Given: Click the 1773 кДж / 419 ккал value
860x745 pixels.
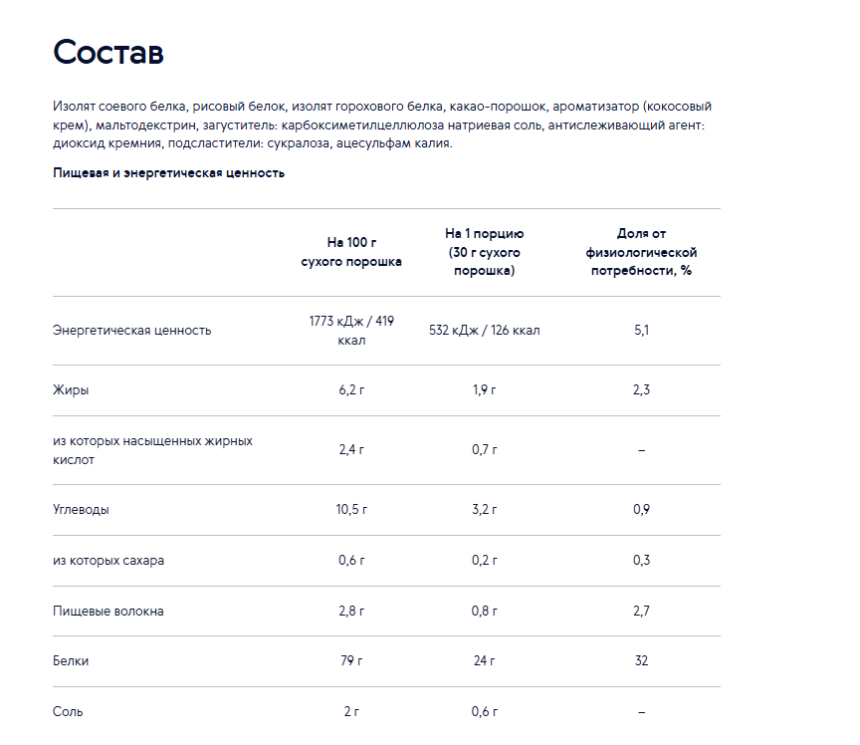Looking at the screenshot, I should [351, 331].
